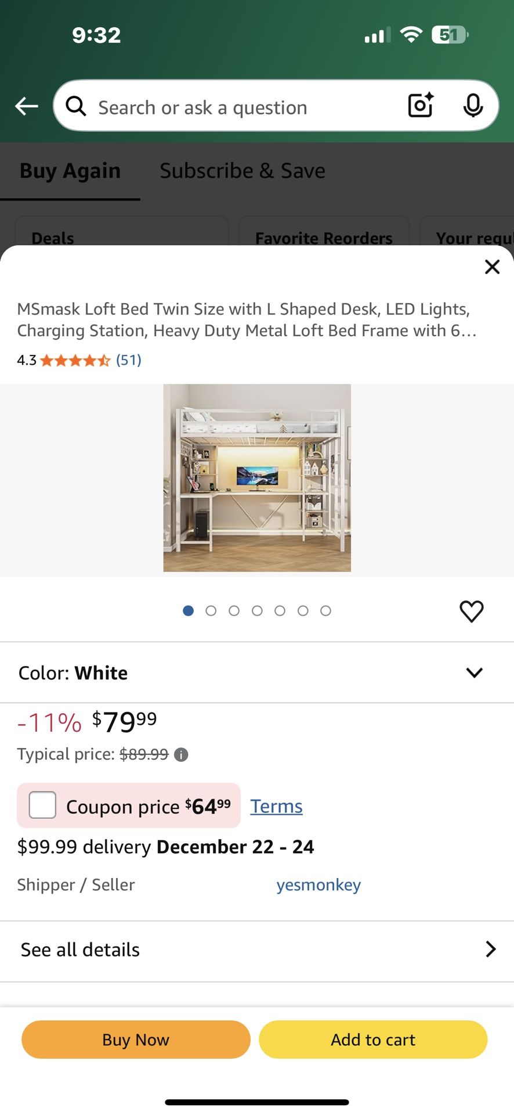Expand the Color: White dropdown
The height and width of the screenshot is (1115, 514).
pyautogui.click(x=474, y=672)
